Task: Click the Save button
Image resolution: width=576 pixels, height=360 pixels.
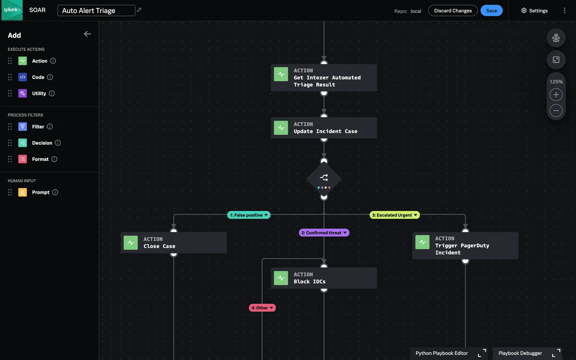Action: pyautogui.click(x=491, y=10)
